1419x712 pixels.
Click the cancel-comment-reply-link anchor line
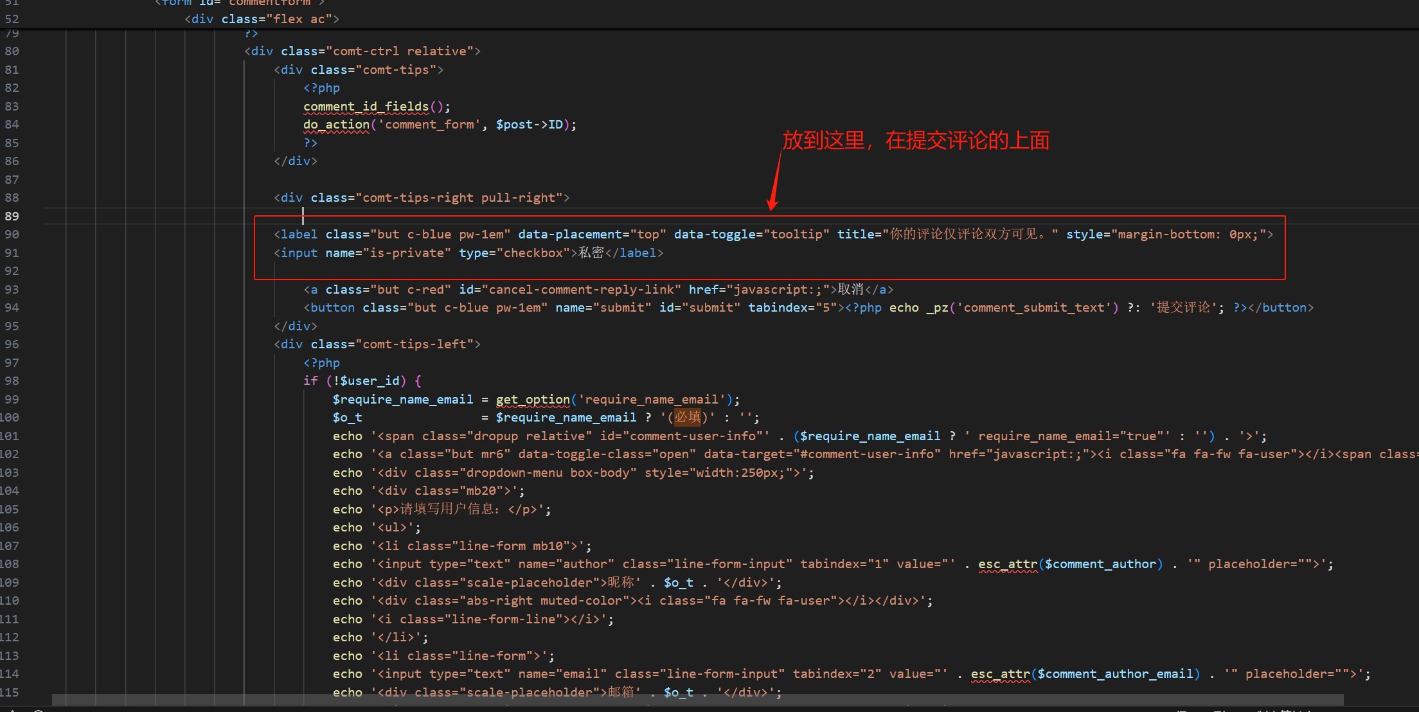598,289
